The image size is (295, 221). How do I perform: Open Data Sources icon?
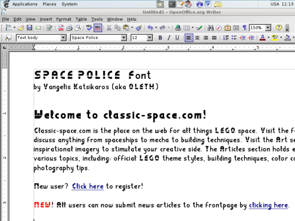point(236,28)
